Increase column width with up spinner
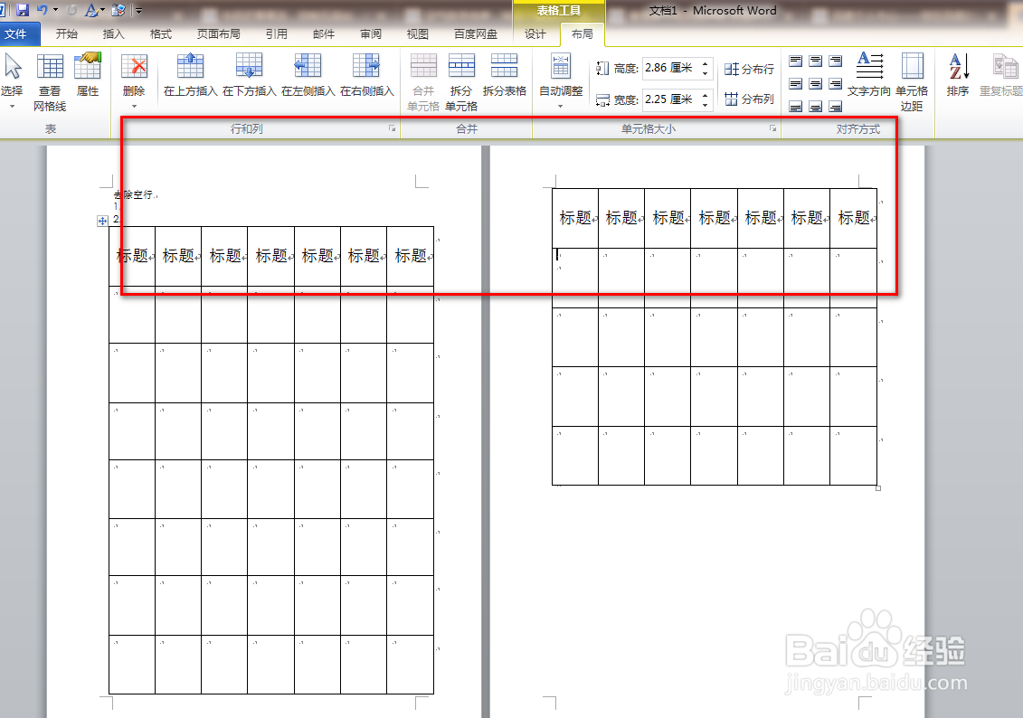Viewport: 1023px width, 718px height. 706,95
